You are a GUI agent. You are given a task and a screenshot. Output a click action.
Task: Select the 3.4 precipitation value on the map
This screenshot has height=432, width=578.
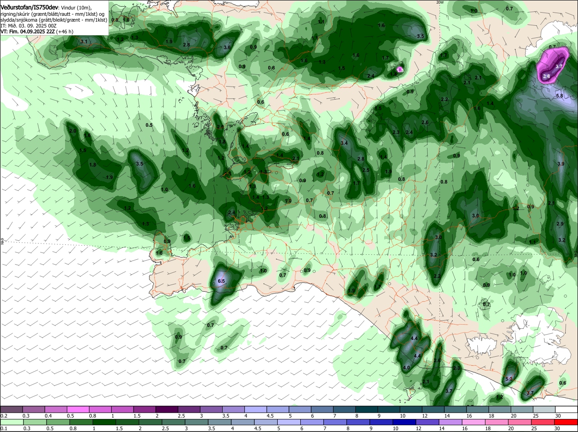pos(344,143)
